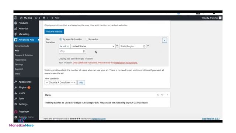This screenshot has height=133, width=236.
Task: Click the user avatar next to Howdy, training
Action: [x=220, y=18]
